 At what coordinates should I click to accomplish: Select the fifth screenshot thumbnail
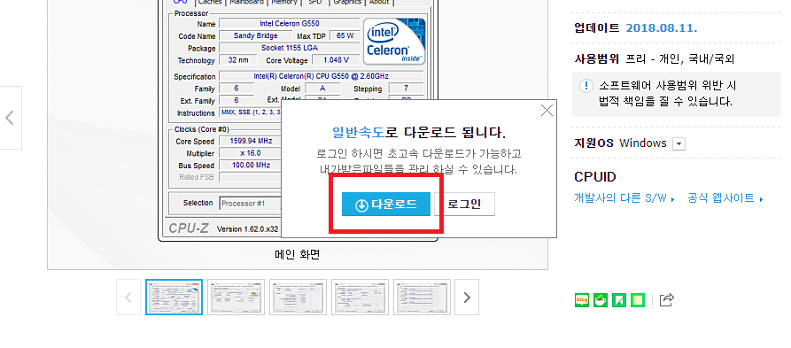tap(423, 298)
